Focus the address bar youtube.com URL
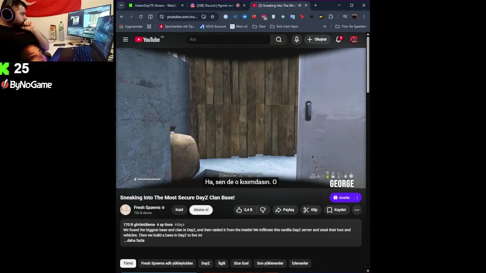 (182, 17)
